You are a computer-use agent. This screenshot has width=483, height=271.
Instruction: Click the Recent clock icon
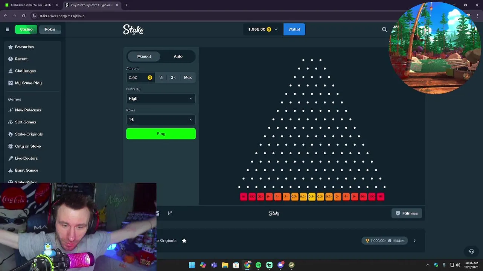[11, 59]
